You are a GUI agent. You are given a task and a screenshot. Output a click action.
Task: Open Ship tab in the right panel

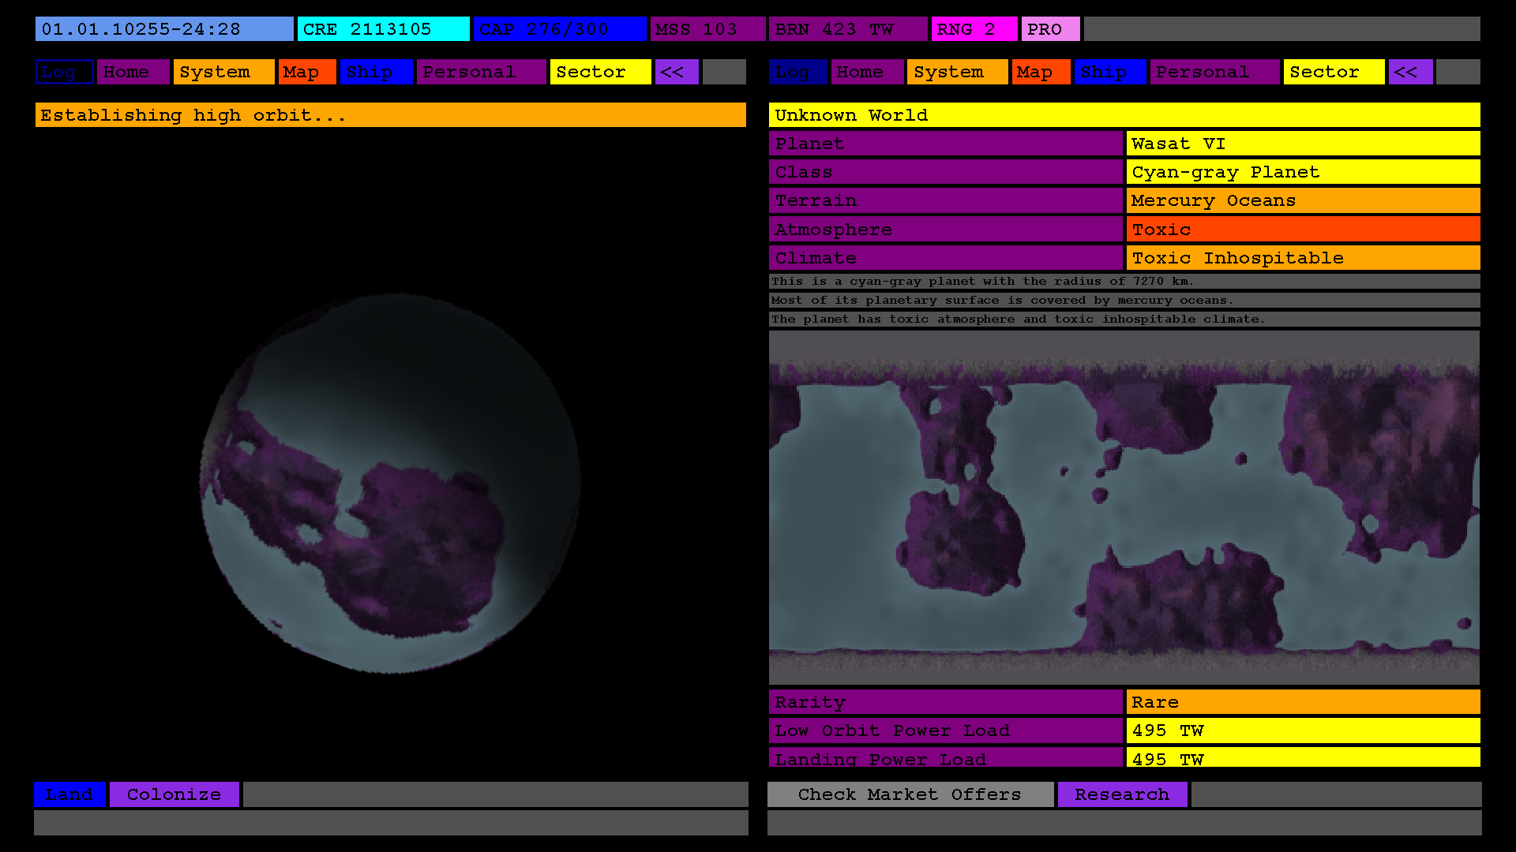click(x=1109, y=72)
